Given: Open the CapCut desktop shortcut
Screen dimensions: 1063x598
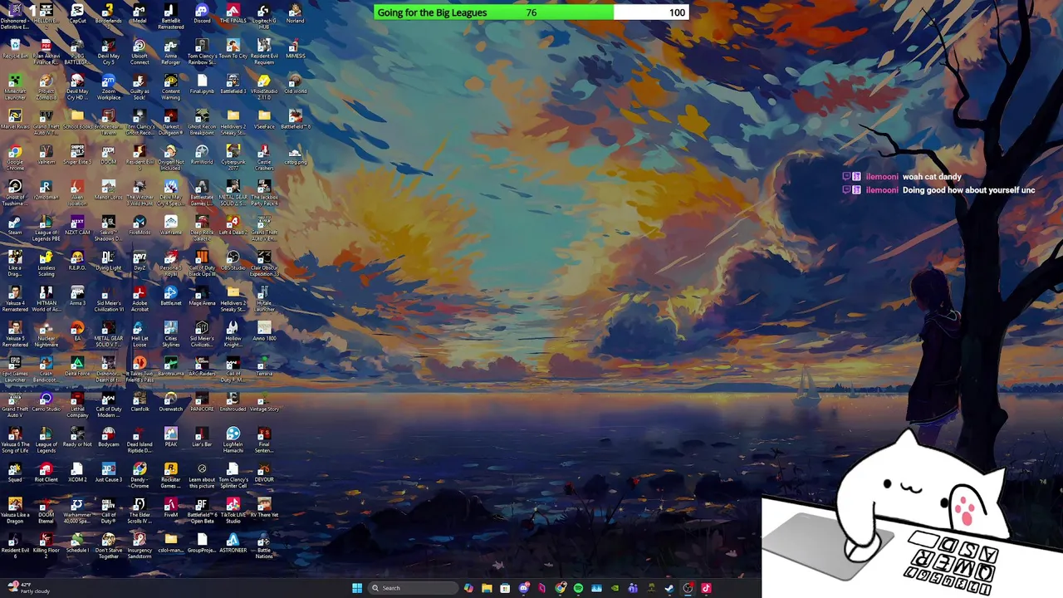Looking at the screenshot, I should pos(77,13).
